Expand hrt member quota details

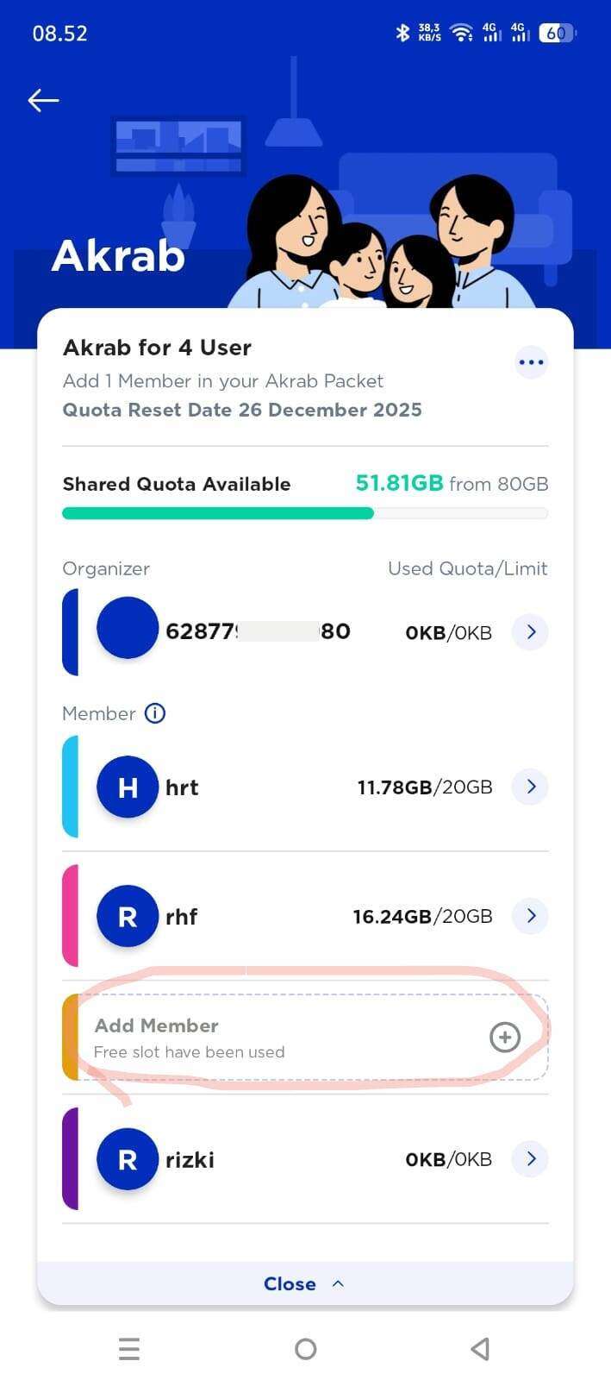pyautogui.click(x=531, y=787)
